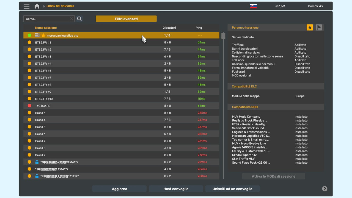Open Filtri avanzati filters

coord(126,19)
